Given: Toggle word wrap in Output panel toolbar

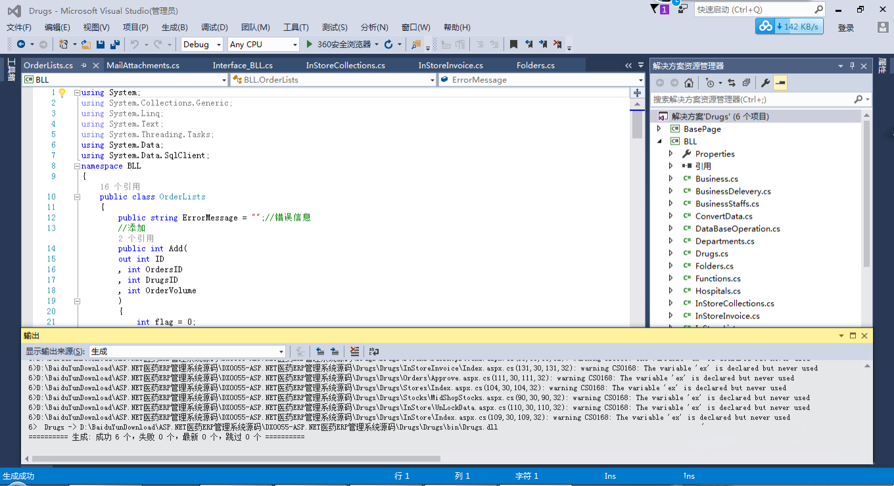Looking at the screenshot, I should pos(374,351).
